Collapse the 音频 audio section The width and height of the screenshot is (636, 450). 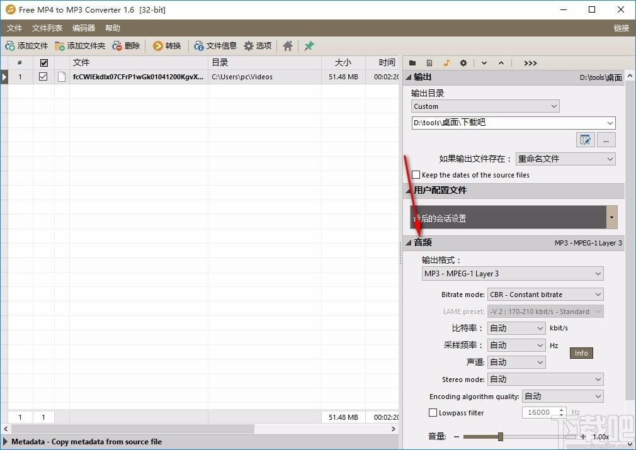pos(409,242)
